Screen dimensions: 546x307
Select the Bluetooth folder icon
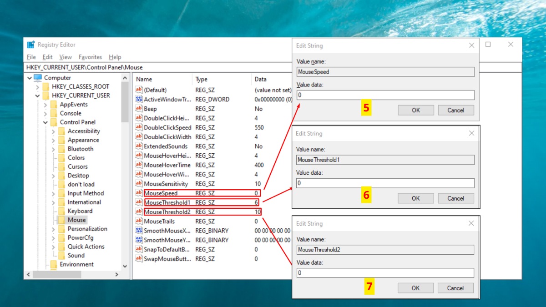61,149
